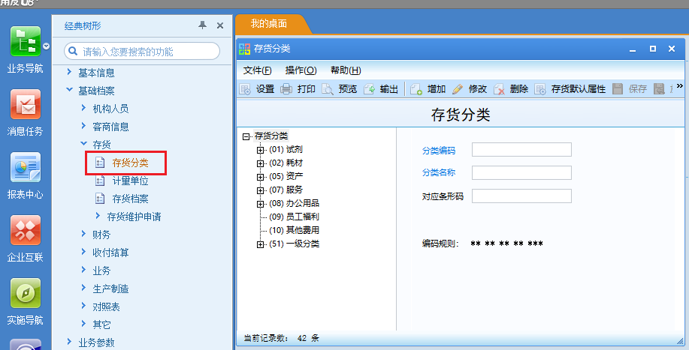Open the 消息任务 sidebar icon
The height and width of the screenshot is (350, 689).
(x=25, y=105)
